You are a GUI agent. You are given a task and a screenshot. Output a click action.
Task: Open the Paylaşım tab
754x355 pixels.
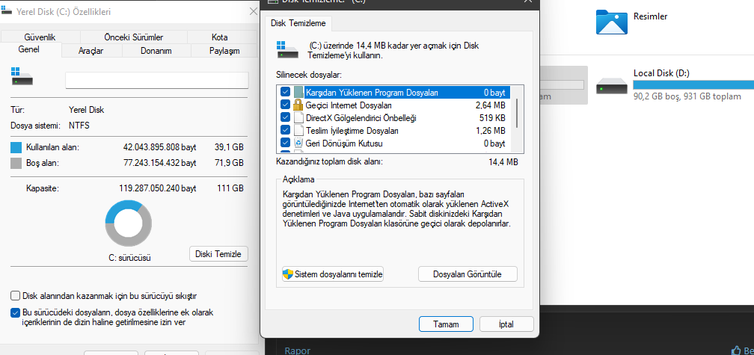point(224,50)
